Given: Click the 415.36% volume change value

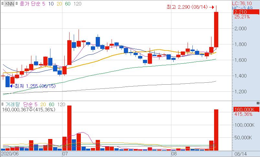Looking at the screenshot, I should (x=244, y=114).
